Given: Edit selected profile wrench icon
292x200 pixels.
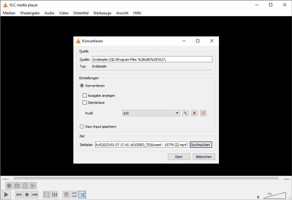Looking at the screenshot, I should click(185, 113).
